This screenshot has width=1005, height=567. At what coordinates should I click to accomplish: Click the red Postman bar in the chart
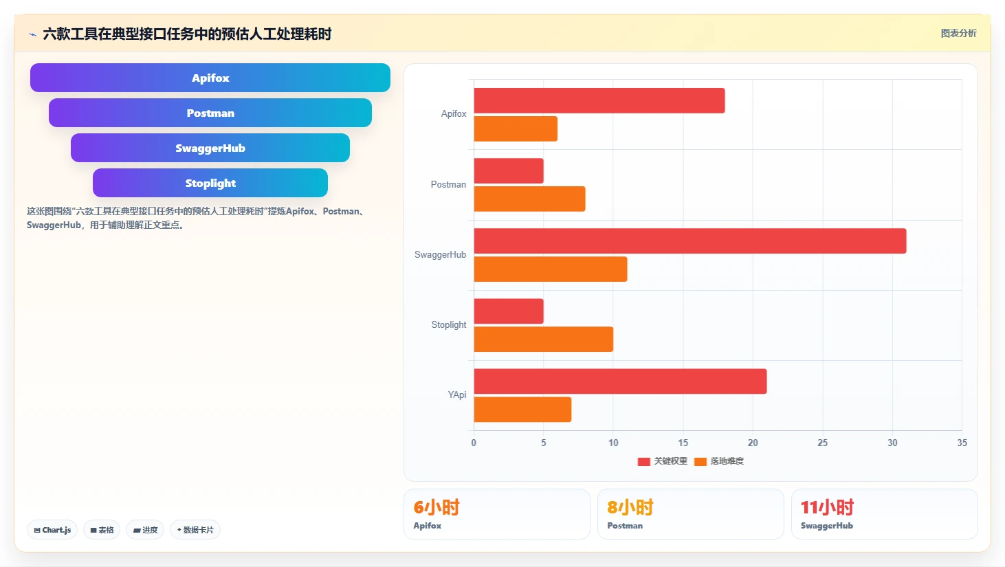pos(509,170)
